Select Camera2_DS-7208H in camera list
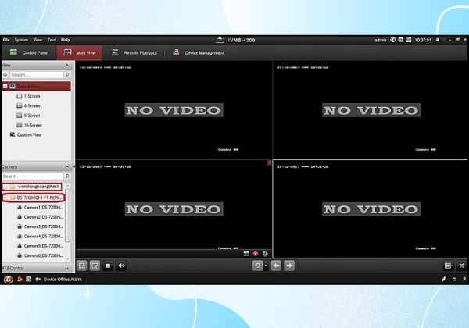 click(40, 217)
